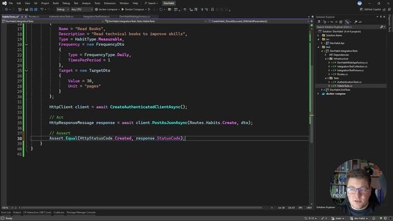
Task: Switch to IntegrationTestFixture.cs editor tab
Action: [x=96, y=17]
